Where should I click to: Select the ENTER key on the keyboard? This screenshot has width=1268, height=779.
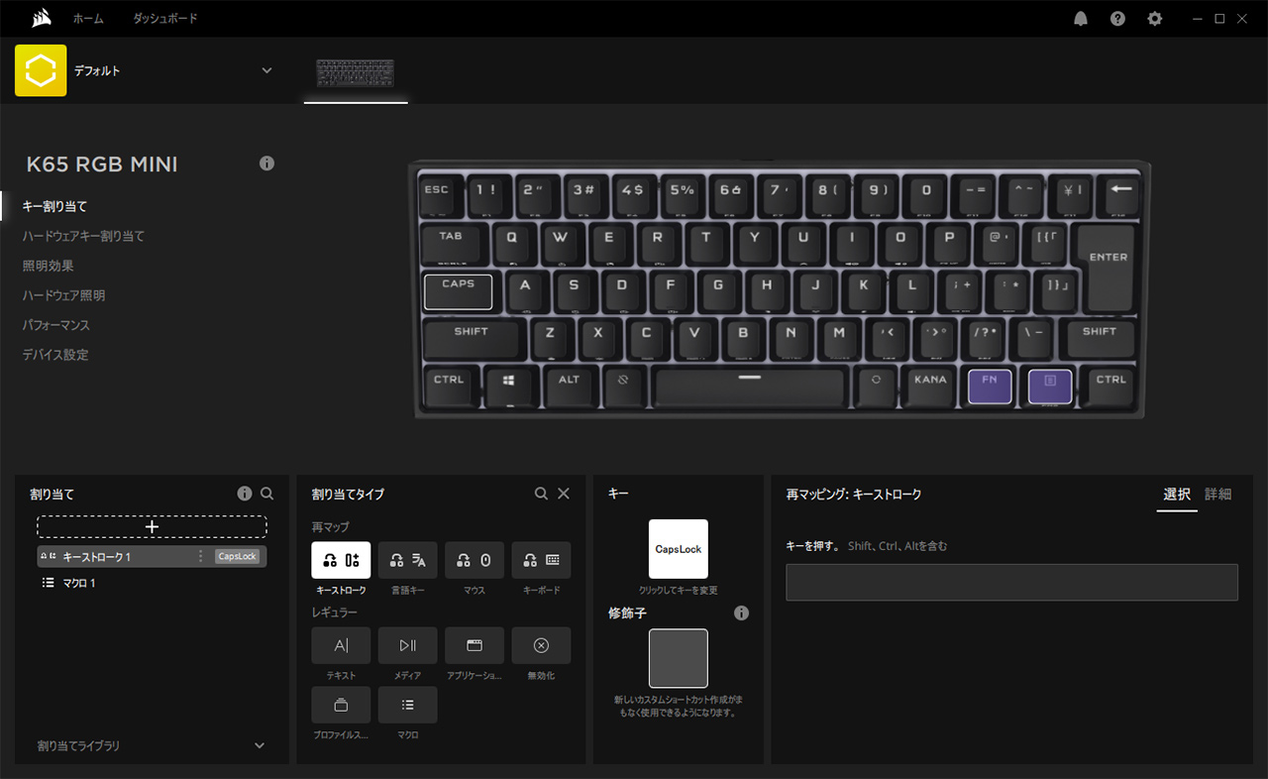coord(1109,267)
